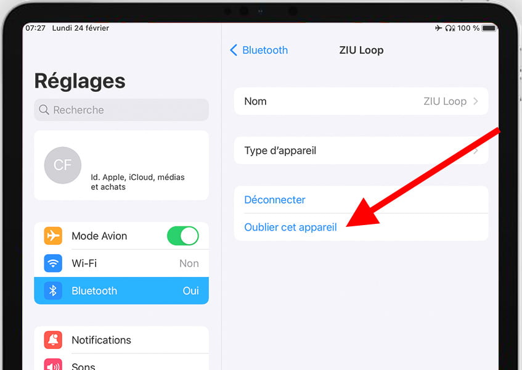
Task: Click the Non value beside Wi-Fi
Action: click(189, 263)
